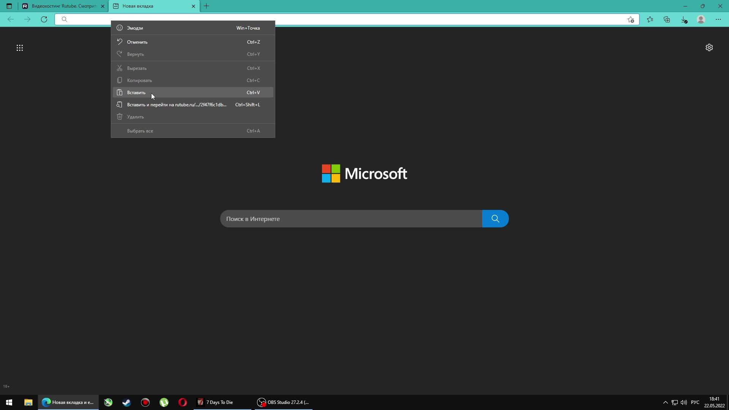Open the apps grid launcher icon
The image size is (729, 410).
click(20, 48)
